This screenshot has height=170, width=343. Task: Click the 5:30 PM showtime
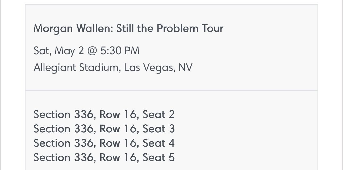(120, 51)
